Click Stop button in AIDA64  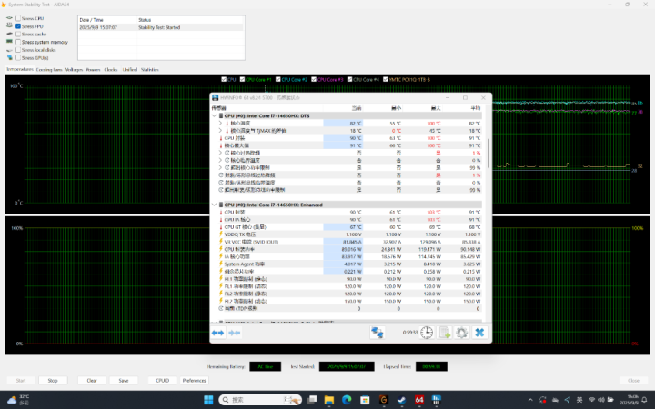(53, 381)
